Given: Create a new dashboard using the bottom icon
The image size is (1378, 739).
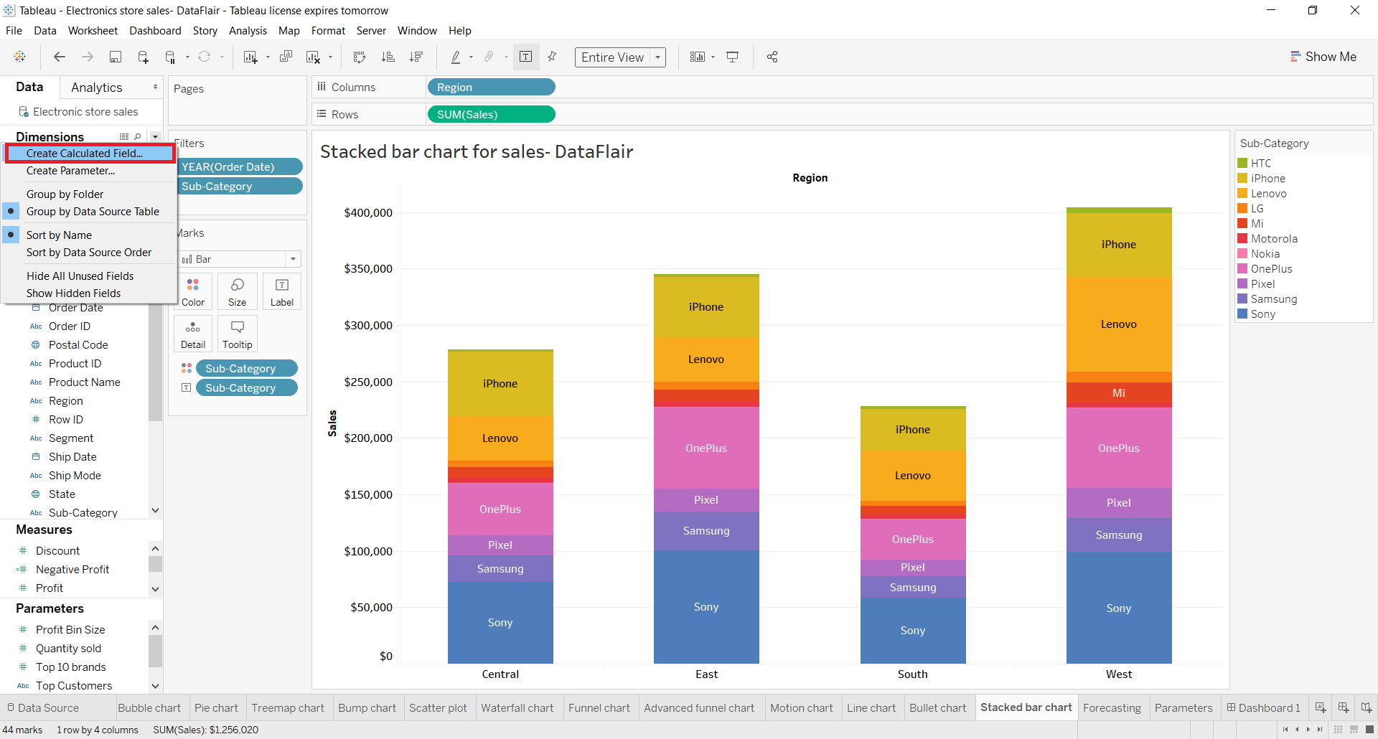Looking at the screenshot, I should tap(1343, 707).
